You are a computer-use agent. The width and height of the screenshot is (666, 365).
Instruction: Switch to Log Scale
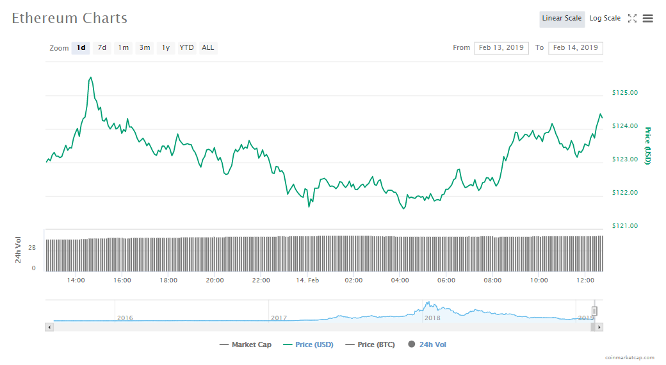click(605, 19)
